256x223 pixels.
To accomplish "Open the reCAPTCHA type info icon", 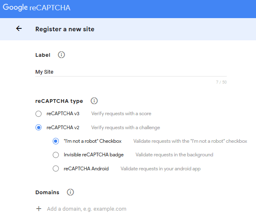I will click(x=94, y=101).
